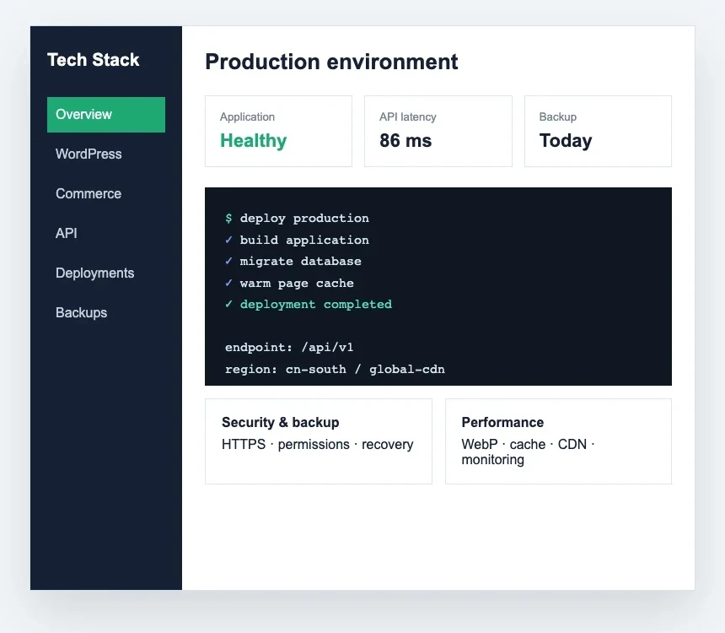
Task: Click the WebP cache CDN monitoring text
Action: (x=528, y=452)
